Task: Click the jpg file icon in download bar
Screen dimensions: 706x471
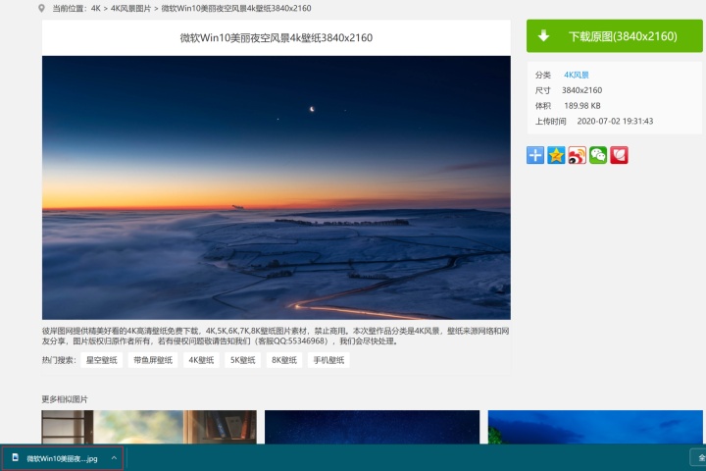Action: point(16,458)
